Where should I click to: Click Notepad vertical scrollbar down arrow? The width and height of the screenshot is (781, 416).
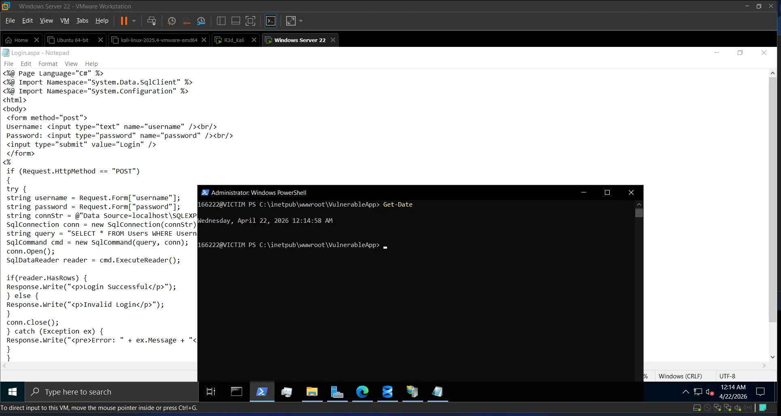coord(772,357)
